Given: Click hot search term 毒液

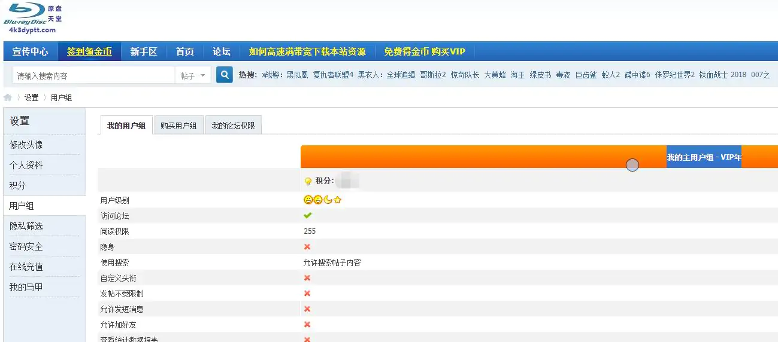Looking at the screenshot, I should coord(563,75).
